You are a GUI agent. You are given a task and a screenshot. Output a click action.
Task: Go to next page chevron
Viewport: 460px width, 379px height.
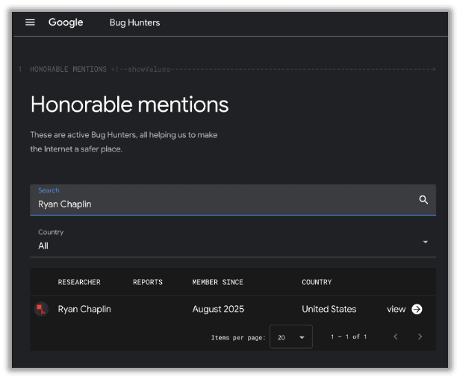click(420, 336)
